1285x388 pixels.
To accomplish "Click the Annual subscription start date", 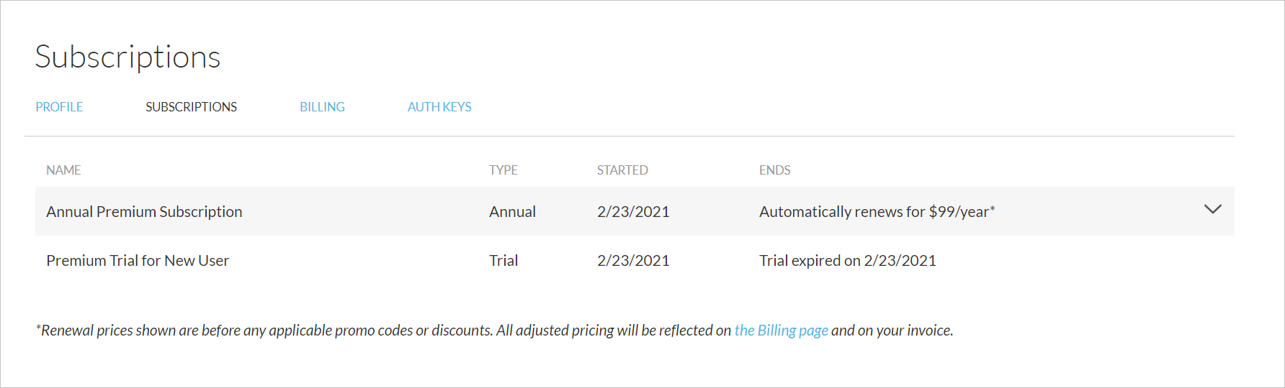I will pos(633,212).
